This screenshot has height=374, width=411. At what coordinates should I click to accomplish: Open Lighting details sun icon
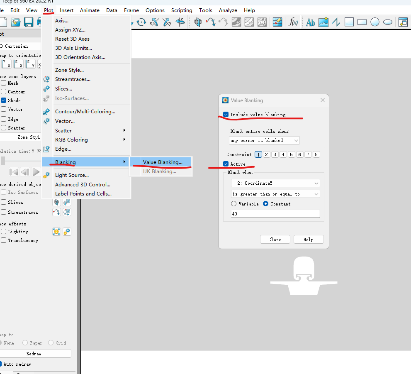click(56, 232)
